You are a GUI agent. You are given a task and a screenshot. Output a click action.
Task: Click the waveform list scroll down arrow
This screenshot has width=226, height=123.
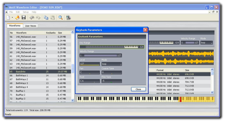73,100
